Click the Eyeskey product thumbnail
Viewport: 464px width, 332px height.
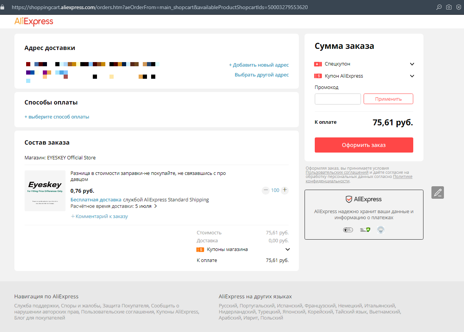click(x=45, y=191)
